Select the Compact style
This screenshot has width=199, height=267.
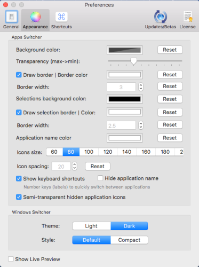[129, 240]
